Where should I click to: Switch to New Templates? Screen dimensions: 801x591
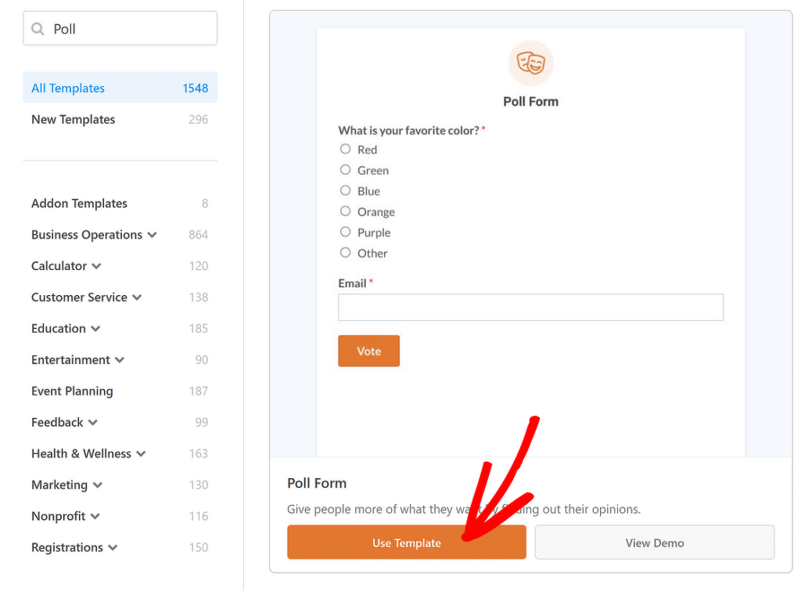[73, 119]
